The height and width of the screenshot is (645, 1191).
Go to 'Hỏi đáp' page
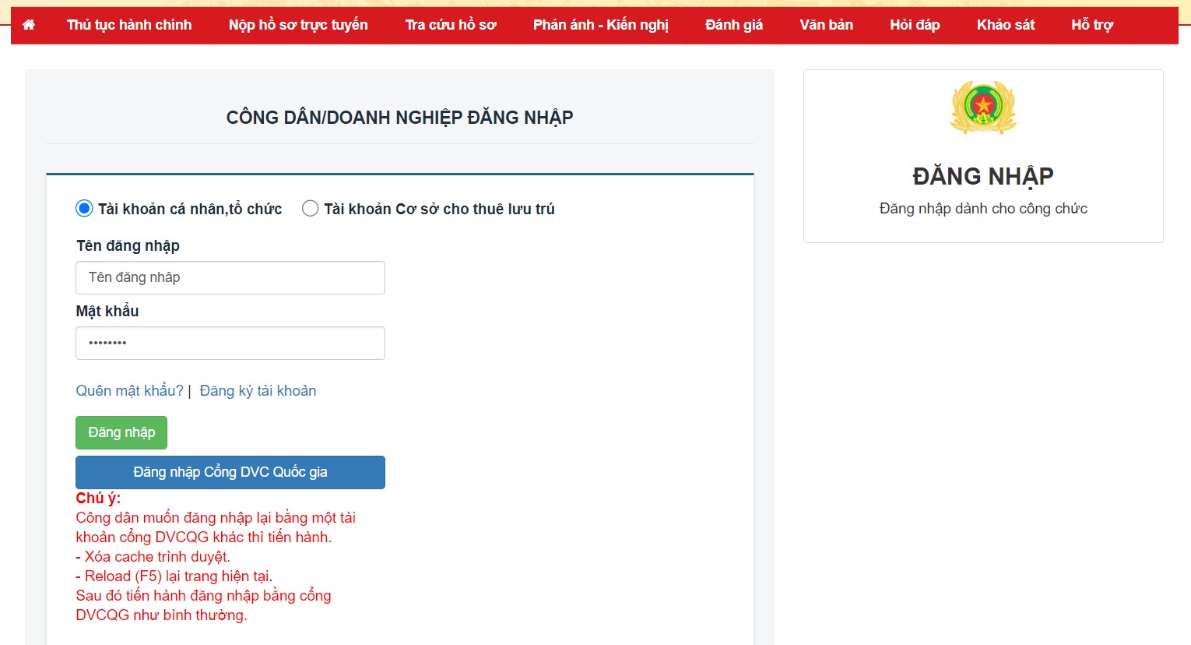(x=915, y=25)
